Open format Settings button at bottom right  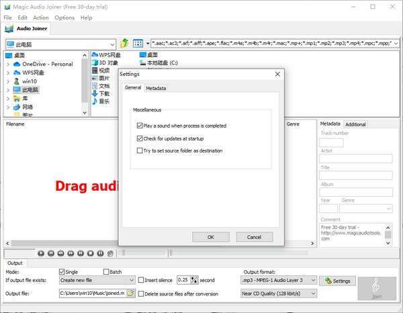pyautogui.click(x=337, y=281)
